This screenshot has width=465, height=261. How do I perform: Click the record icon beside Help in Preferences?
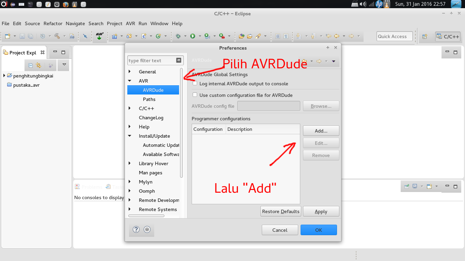pyautogui.click(x=147, y=229)
